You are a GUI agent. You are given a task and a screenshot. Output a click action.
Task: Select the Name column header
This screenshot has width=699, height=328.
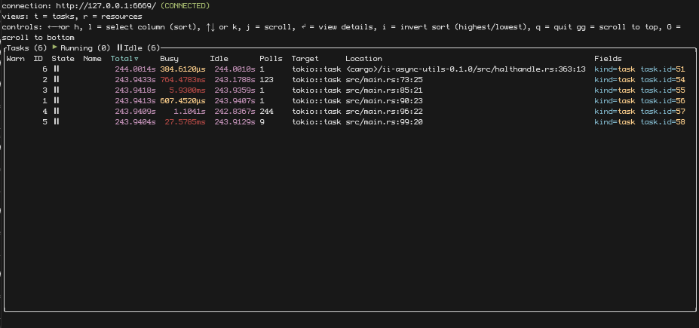[92, 58]
